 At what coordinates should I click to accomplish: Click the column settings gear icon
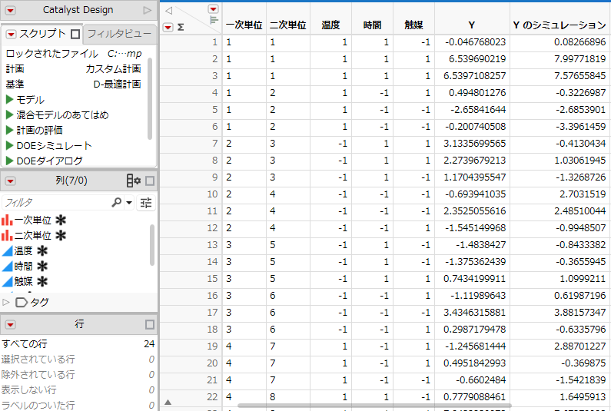pyautogui.click(x=134, y=181)
